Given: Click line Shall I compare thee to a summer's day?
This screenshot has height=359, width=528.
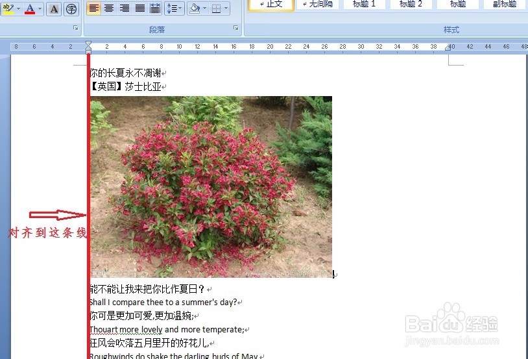Looking at the screenshot, I should tap(163, 302).
